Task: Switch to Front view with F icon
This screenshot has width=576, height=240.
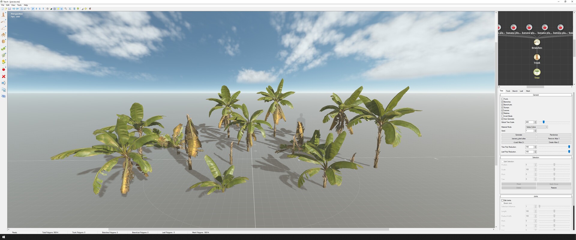Action: tap(37, 9)
